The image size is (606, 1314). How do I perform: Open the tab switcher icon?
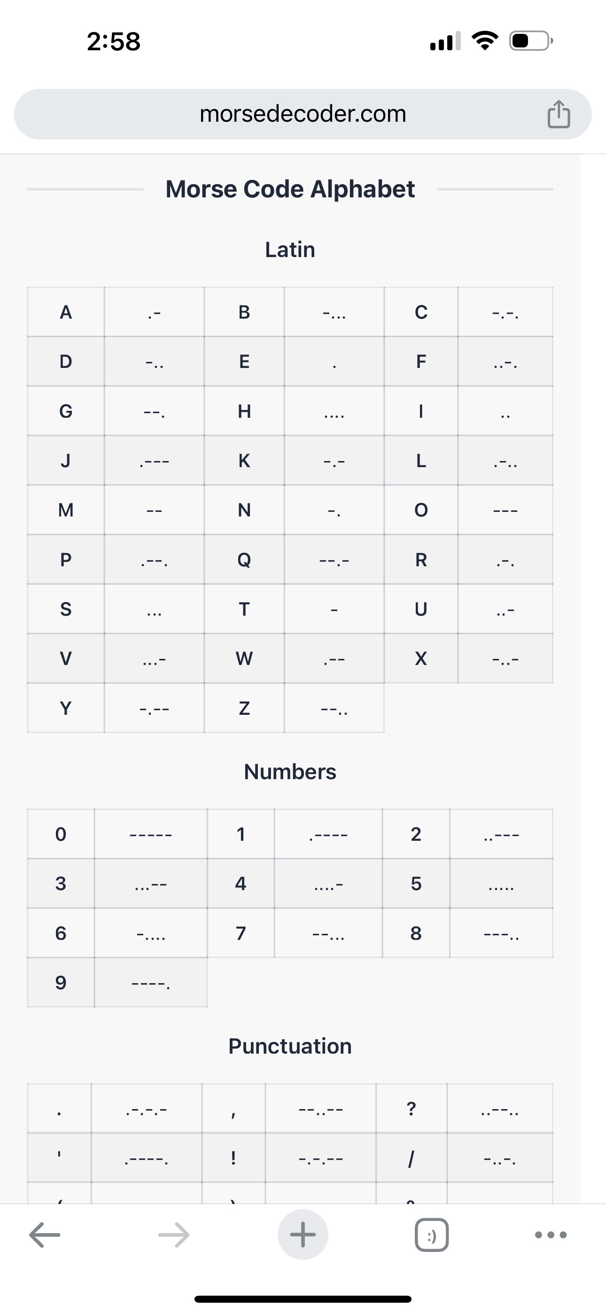(432, 1235)
